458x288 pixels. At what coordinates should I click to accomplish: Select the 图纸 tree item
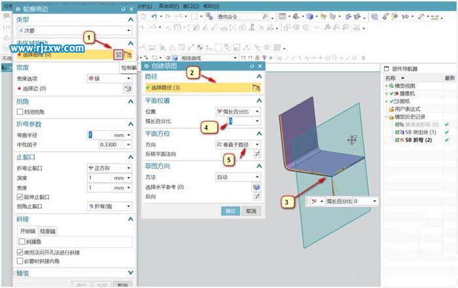404,101
